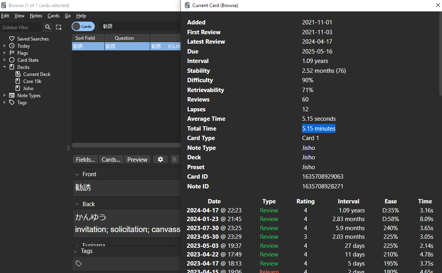Click review log entry 2023-07-30 @ 23:25
442x273 pixels.
(x=214, y=228)
